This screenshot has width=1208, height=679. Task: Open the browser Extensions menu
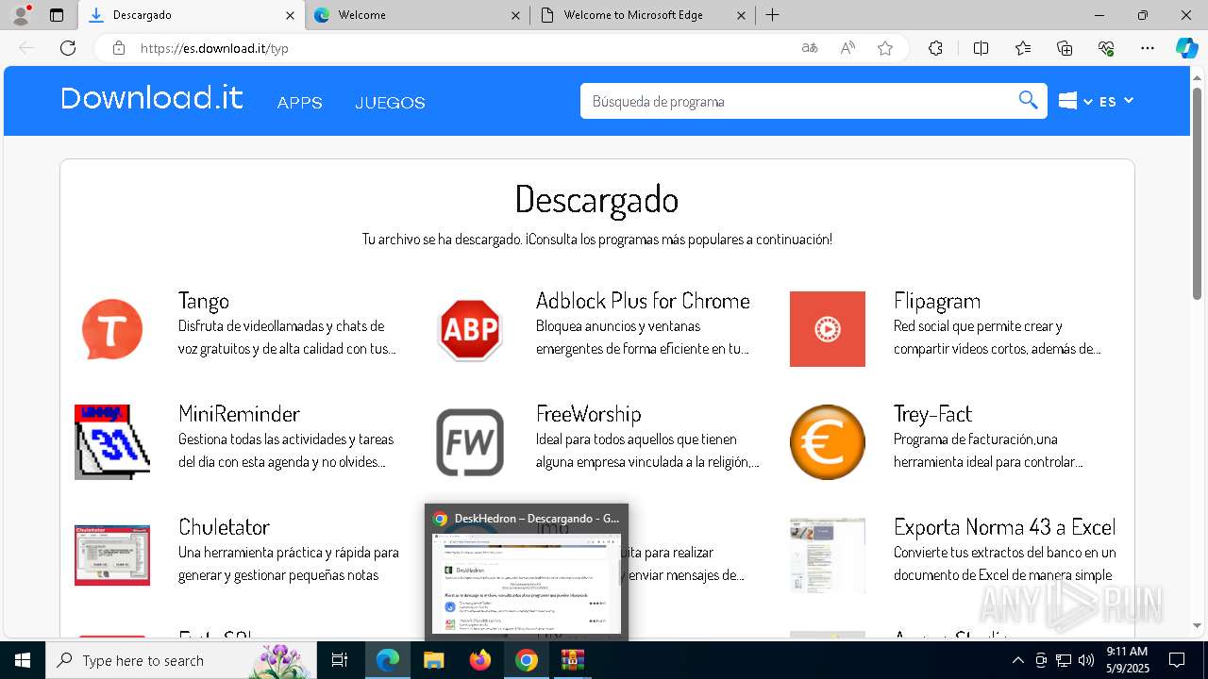(935, 48)
